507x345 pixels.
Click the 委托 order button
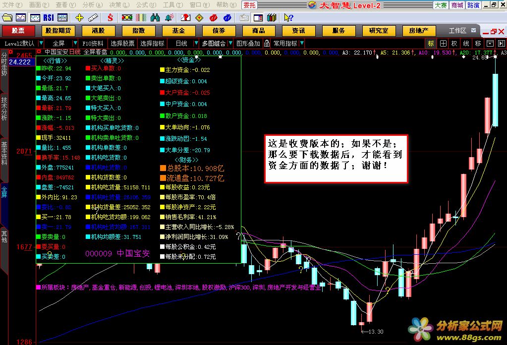click(249, 5)
